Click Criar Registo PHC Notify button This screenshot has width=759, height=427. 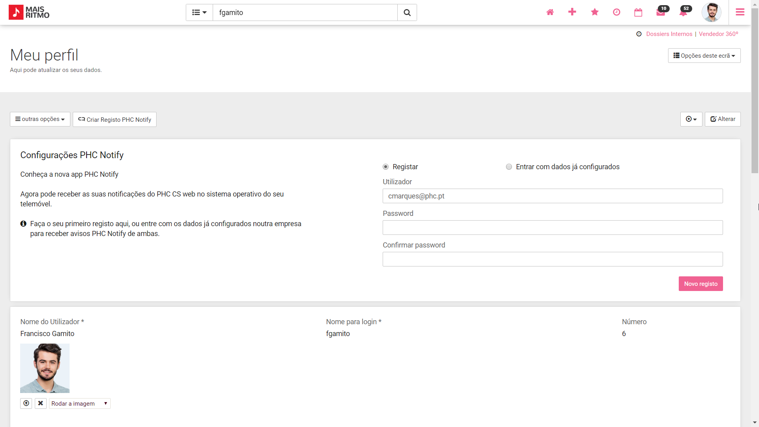tap(115, 119)
